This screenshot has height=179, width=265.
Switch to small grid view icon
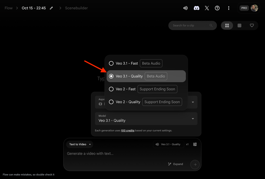[239, 25]
